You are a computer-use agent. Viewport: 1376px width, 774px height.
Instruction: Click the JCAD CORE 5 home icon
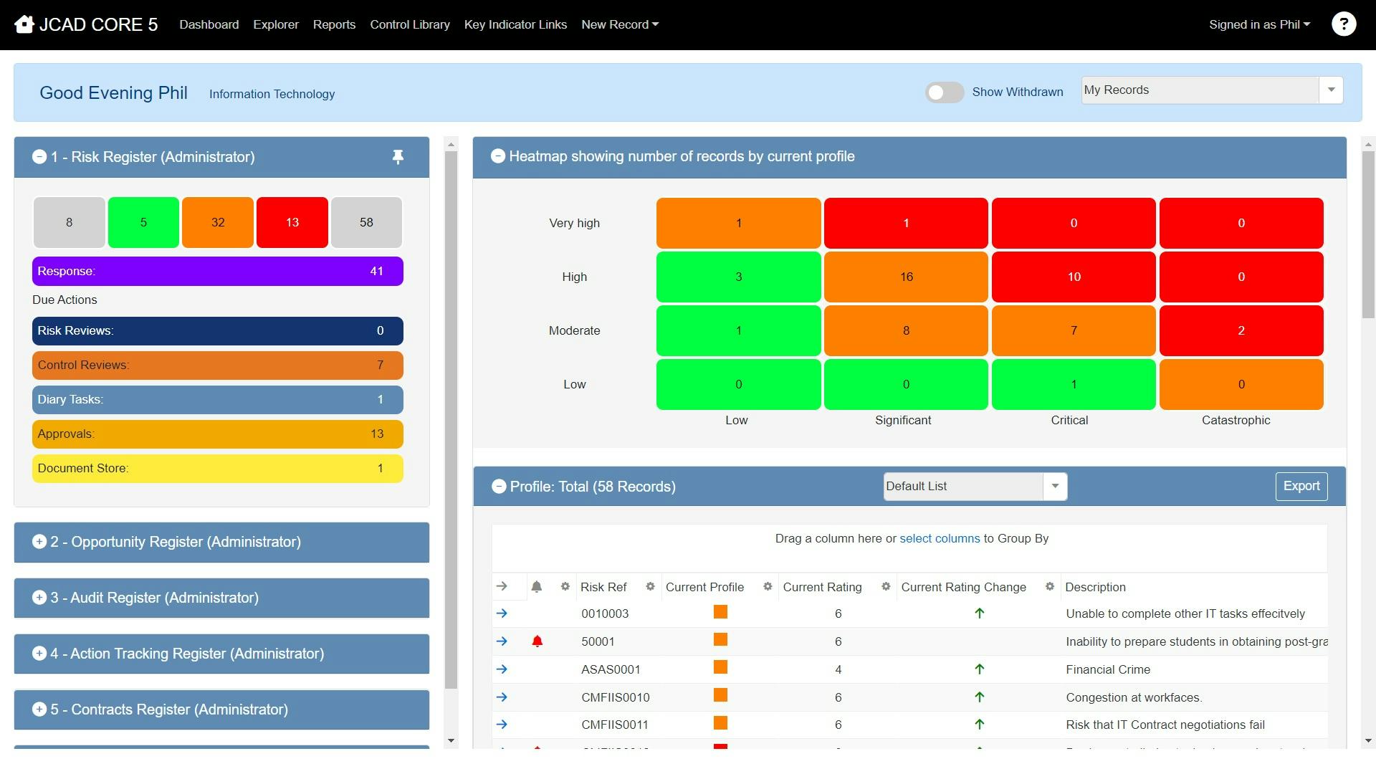point(24,24)
